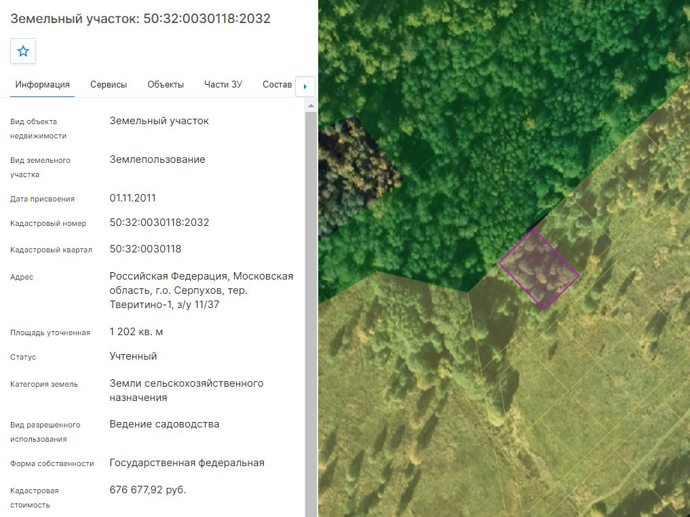
Task: Click the info panel vertical scrollbar track
Action: 311,314
